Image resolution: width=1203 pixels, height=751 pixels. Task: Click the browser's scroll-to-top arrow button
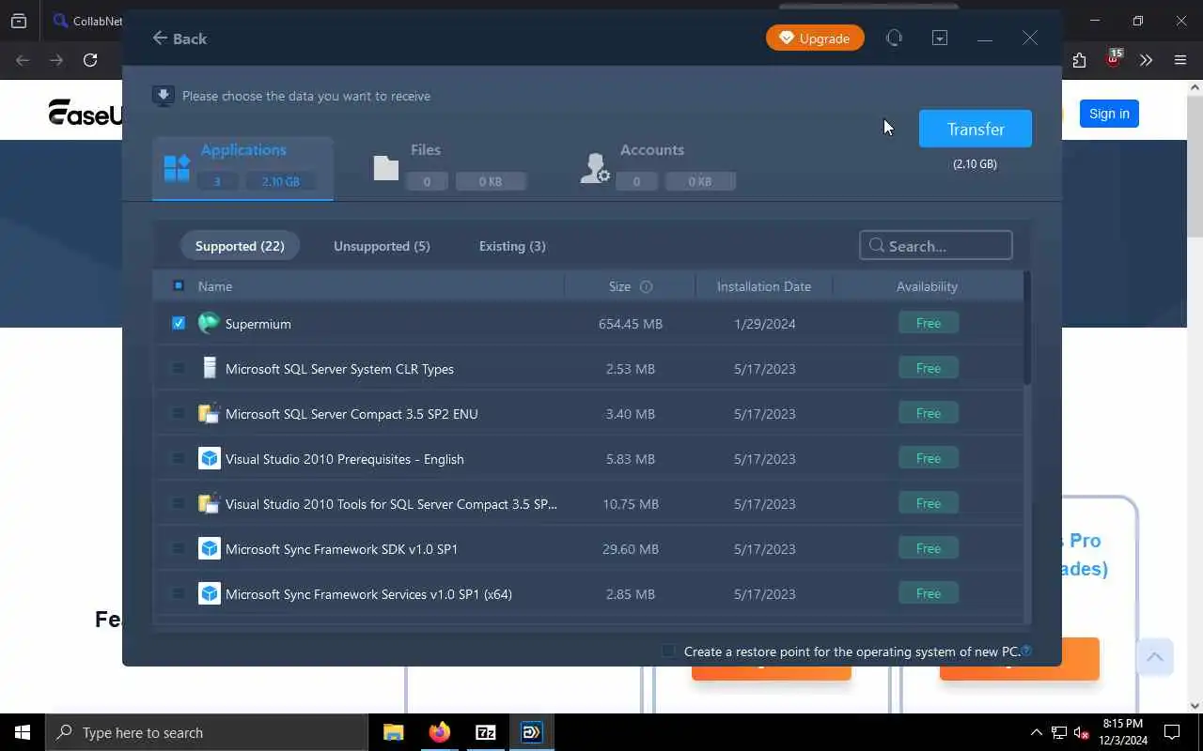click(1155, 656)
